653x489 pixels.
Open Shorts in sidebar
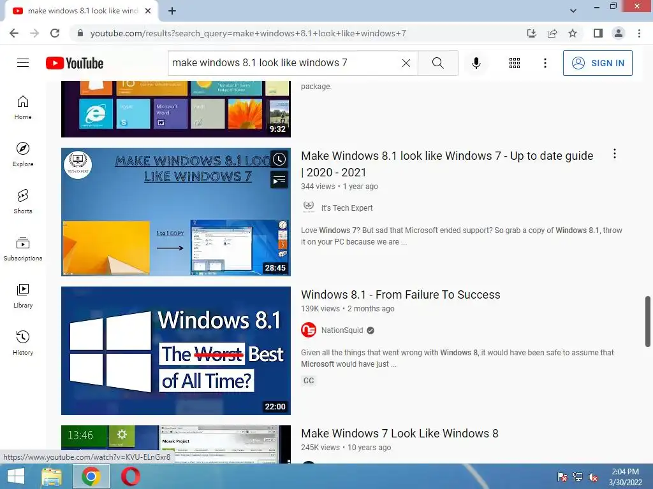coord(23,201)
